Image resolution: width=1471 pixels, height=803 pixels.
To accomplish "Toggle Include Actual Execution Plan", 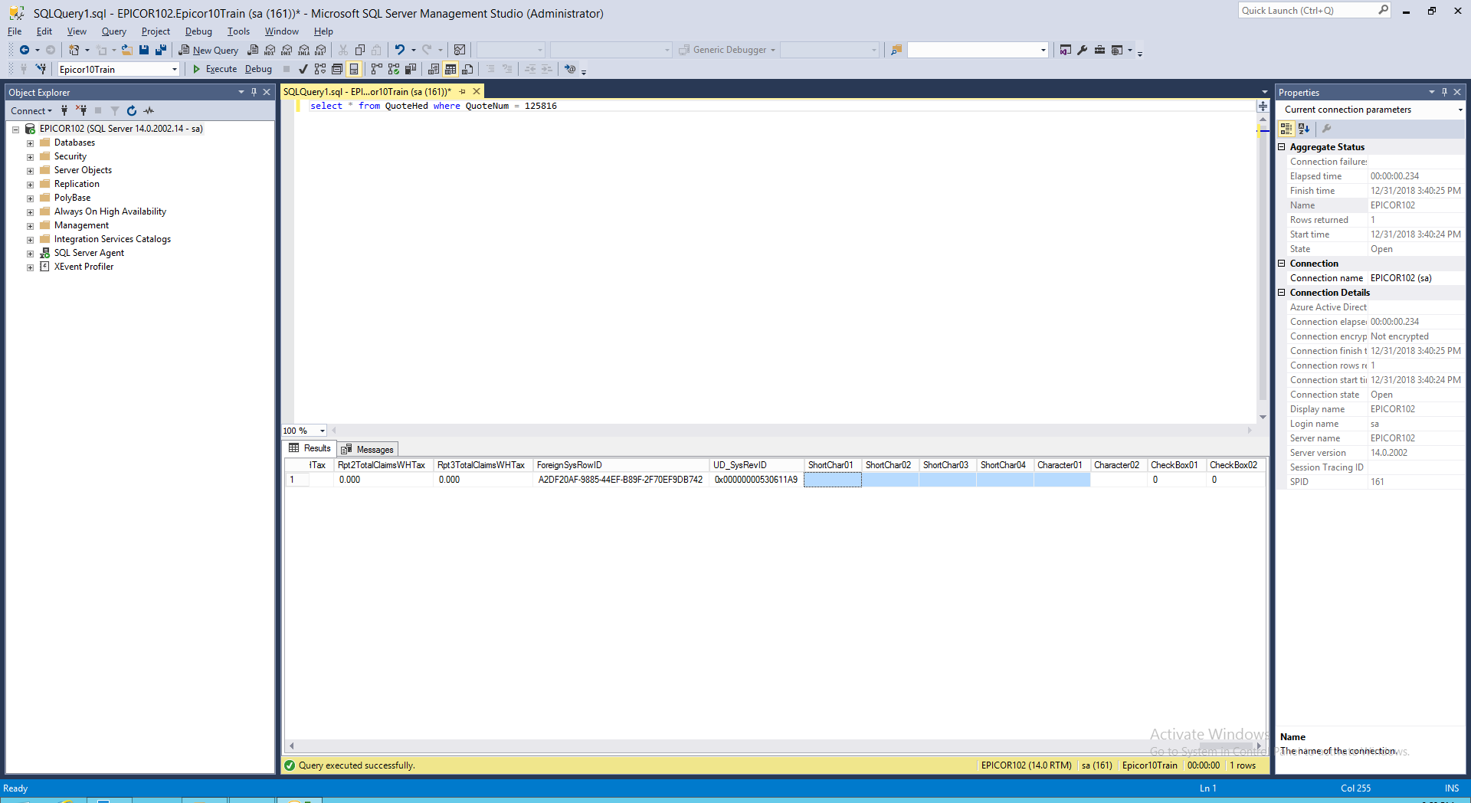I will [377, 69].
